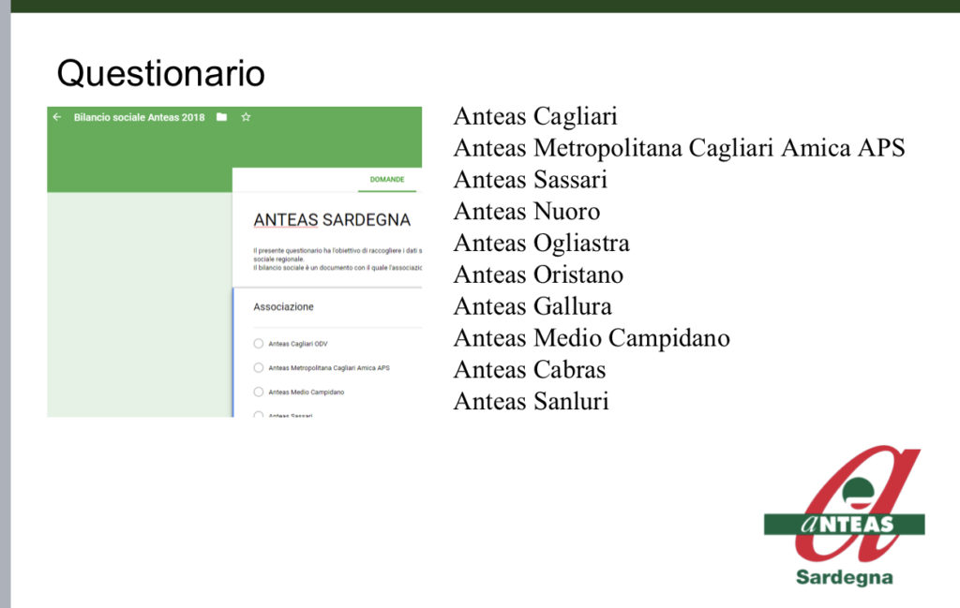Screen dimensions: 960x608
Task: Click the Anteas Gallura list entry
Action: (532, 306)
